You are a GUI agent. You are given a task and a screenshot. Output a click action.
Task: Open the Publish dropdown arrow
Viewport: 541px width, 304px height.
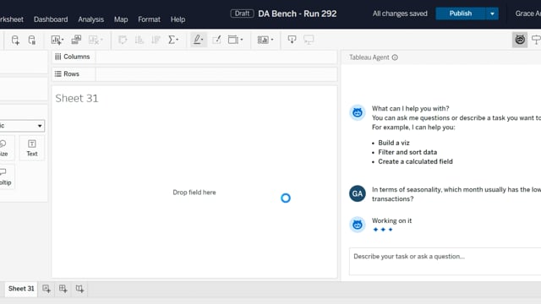(492, 14)
